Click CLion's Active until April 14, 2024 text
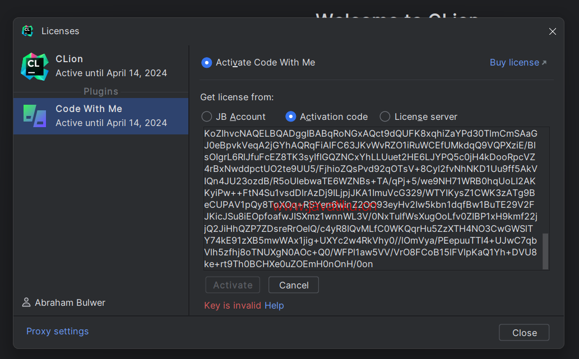The width and height of the screenshot is (579, 359). 111,73
